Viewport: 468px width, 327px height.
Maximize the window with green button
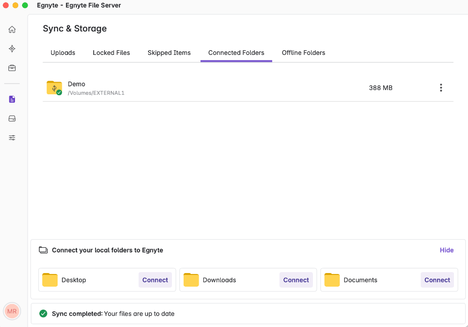point(25,5)
